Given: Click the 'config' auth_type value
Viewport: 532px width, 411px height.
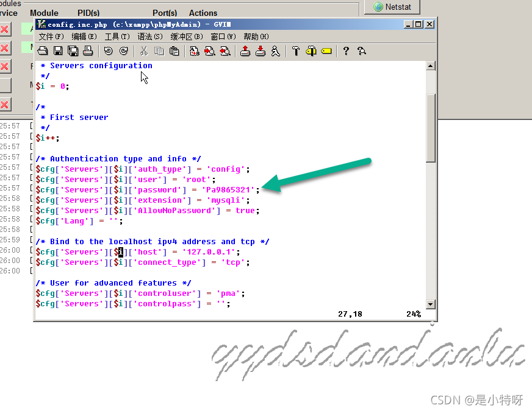Looking at the screenshot, I should pos(226,169).
